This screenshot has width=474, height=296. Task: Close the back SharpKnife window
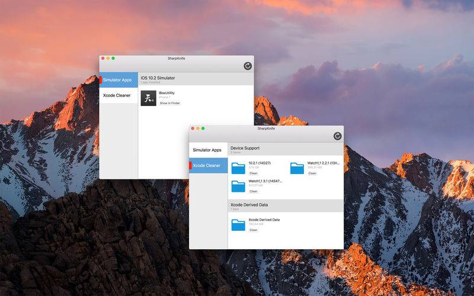(x=103, y=58)
